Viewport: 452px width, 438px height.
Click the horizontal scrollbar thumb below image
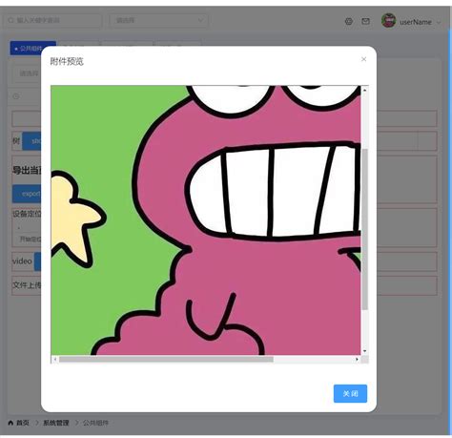[166, 359]
